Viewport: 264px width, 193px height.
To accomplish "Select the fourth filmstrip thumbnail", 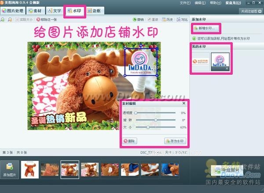I will click(x=90, y=170).
